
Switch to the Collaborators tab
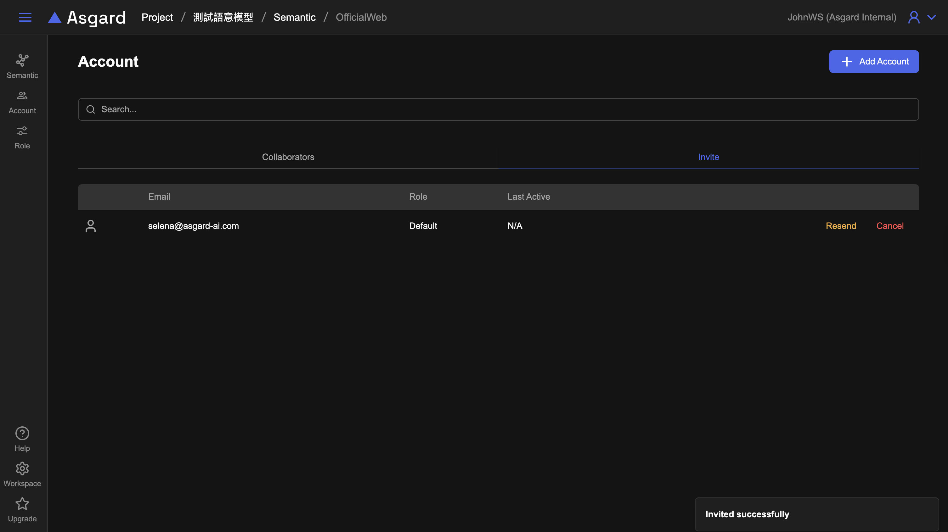pos(288,157)
